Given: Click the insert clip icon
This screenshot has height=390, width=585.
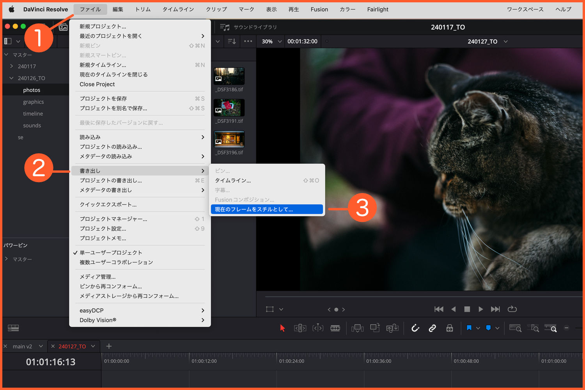Looking at the screenshot, I should coord(357,328).
